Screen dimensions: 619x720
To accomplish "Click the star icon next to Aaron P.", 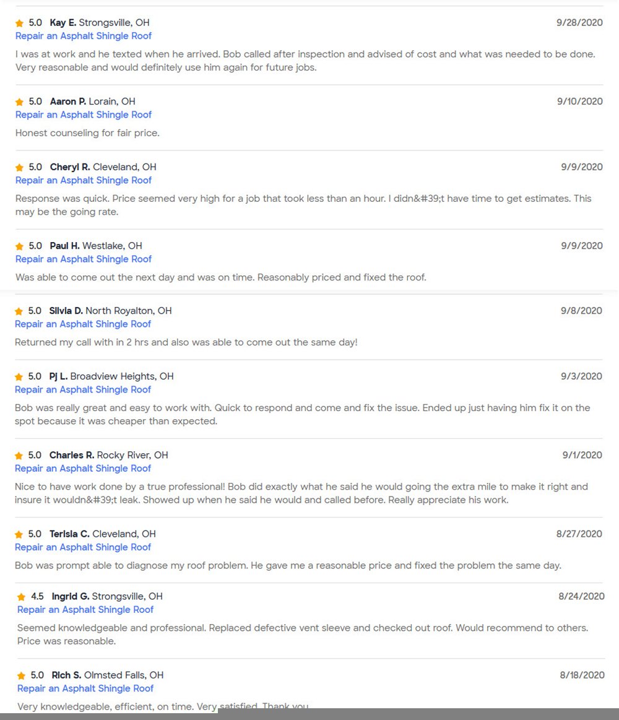I will click(20, 102).
